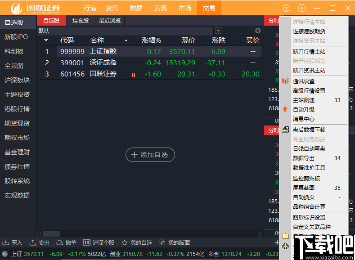
Task: Switch to the 最近浏览 tab
Action: (x=110, y=21)
